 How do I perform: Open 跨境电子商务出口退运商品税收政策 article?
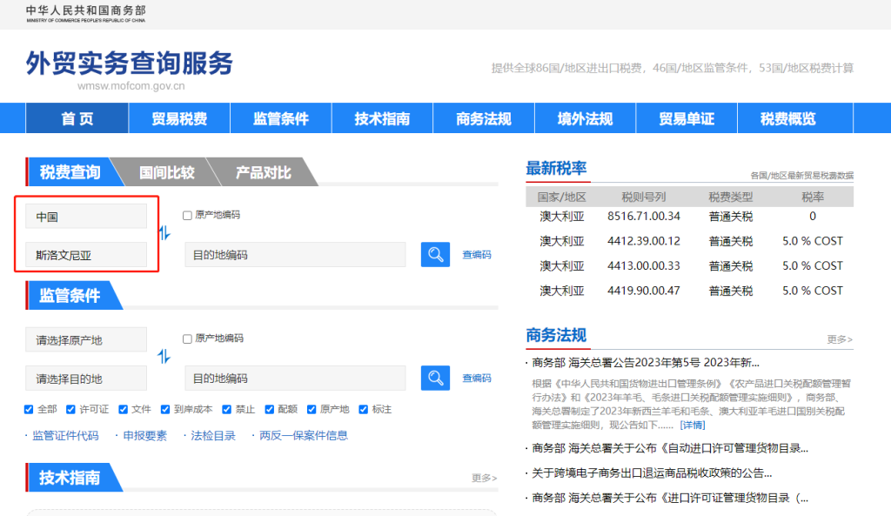[652, 472]
